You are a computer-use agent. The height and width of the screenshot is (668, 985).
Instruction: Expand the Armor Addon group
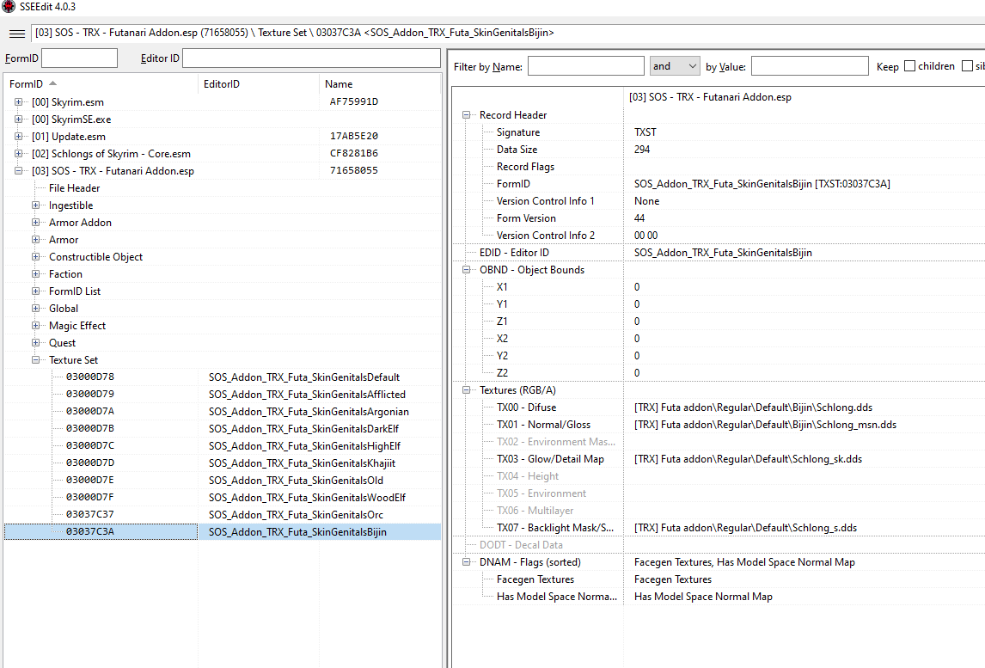[x=36, y=223]
